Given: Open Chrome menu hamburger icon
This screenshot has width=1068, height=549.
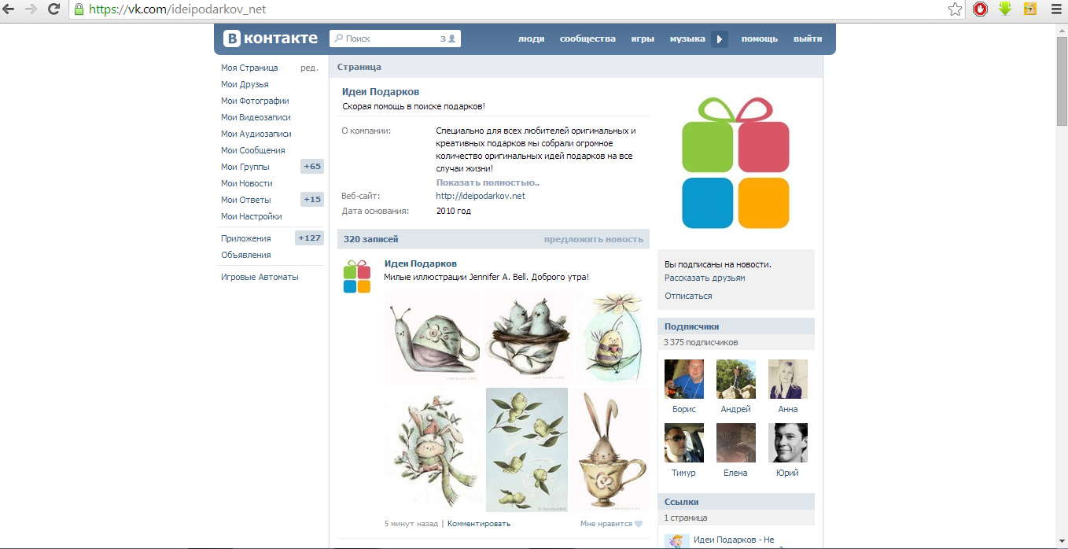Looking at the screenshot, I should point(1056,9).
